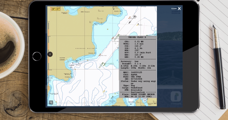Screen dimensions: 228x120
Task: Click the Accuracy: Low row
Action: click(x=129, y=61)
